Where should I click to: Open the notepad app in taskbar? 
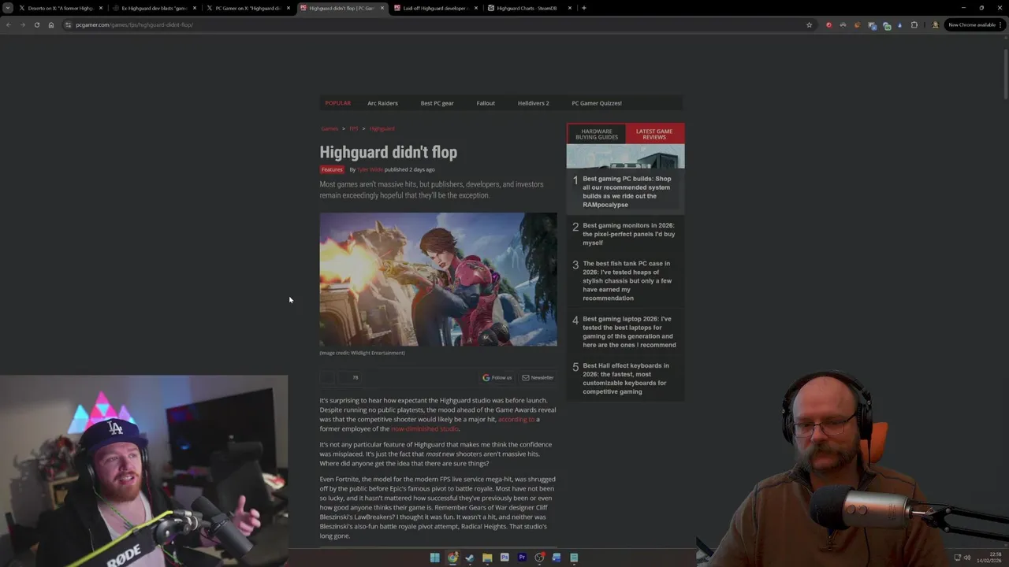[574, 558]
